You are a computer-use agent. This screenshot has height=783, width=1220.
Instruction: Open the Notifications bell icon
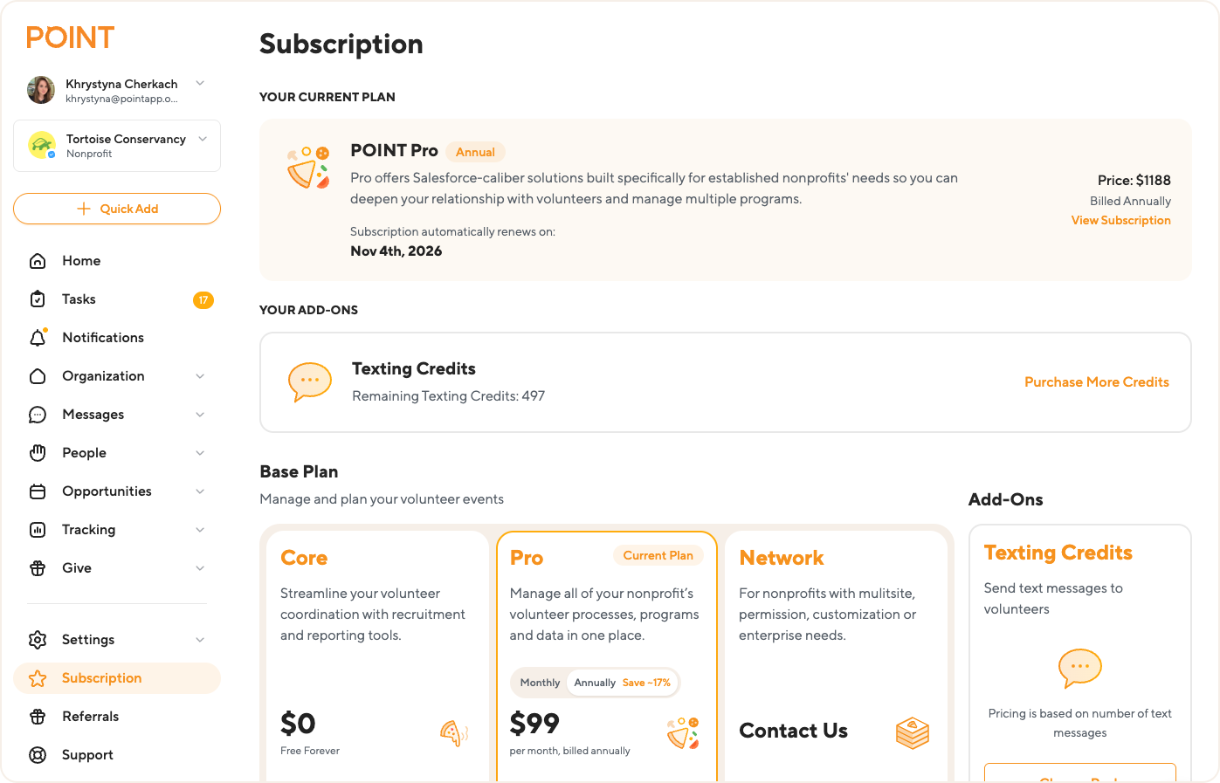pyautogui.click(x=38, y=337)
